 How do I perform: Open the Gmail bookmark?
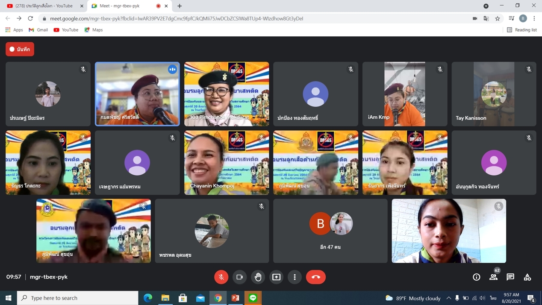click(38, 30)
